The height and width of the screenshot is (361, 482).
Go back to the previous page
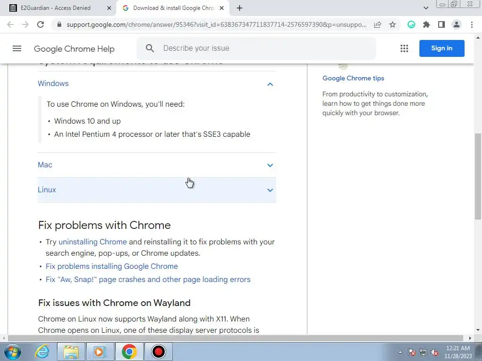tap(10, 24)
